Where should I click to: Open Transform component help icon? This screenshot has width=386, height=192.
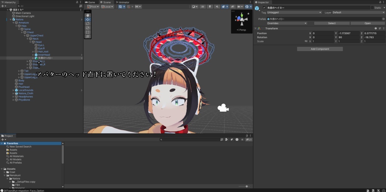pos(376,29)
